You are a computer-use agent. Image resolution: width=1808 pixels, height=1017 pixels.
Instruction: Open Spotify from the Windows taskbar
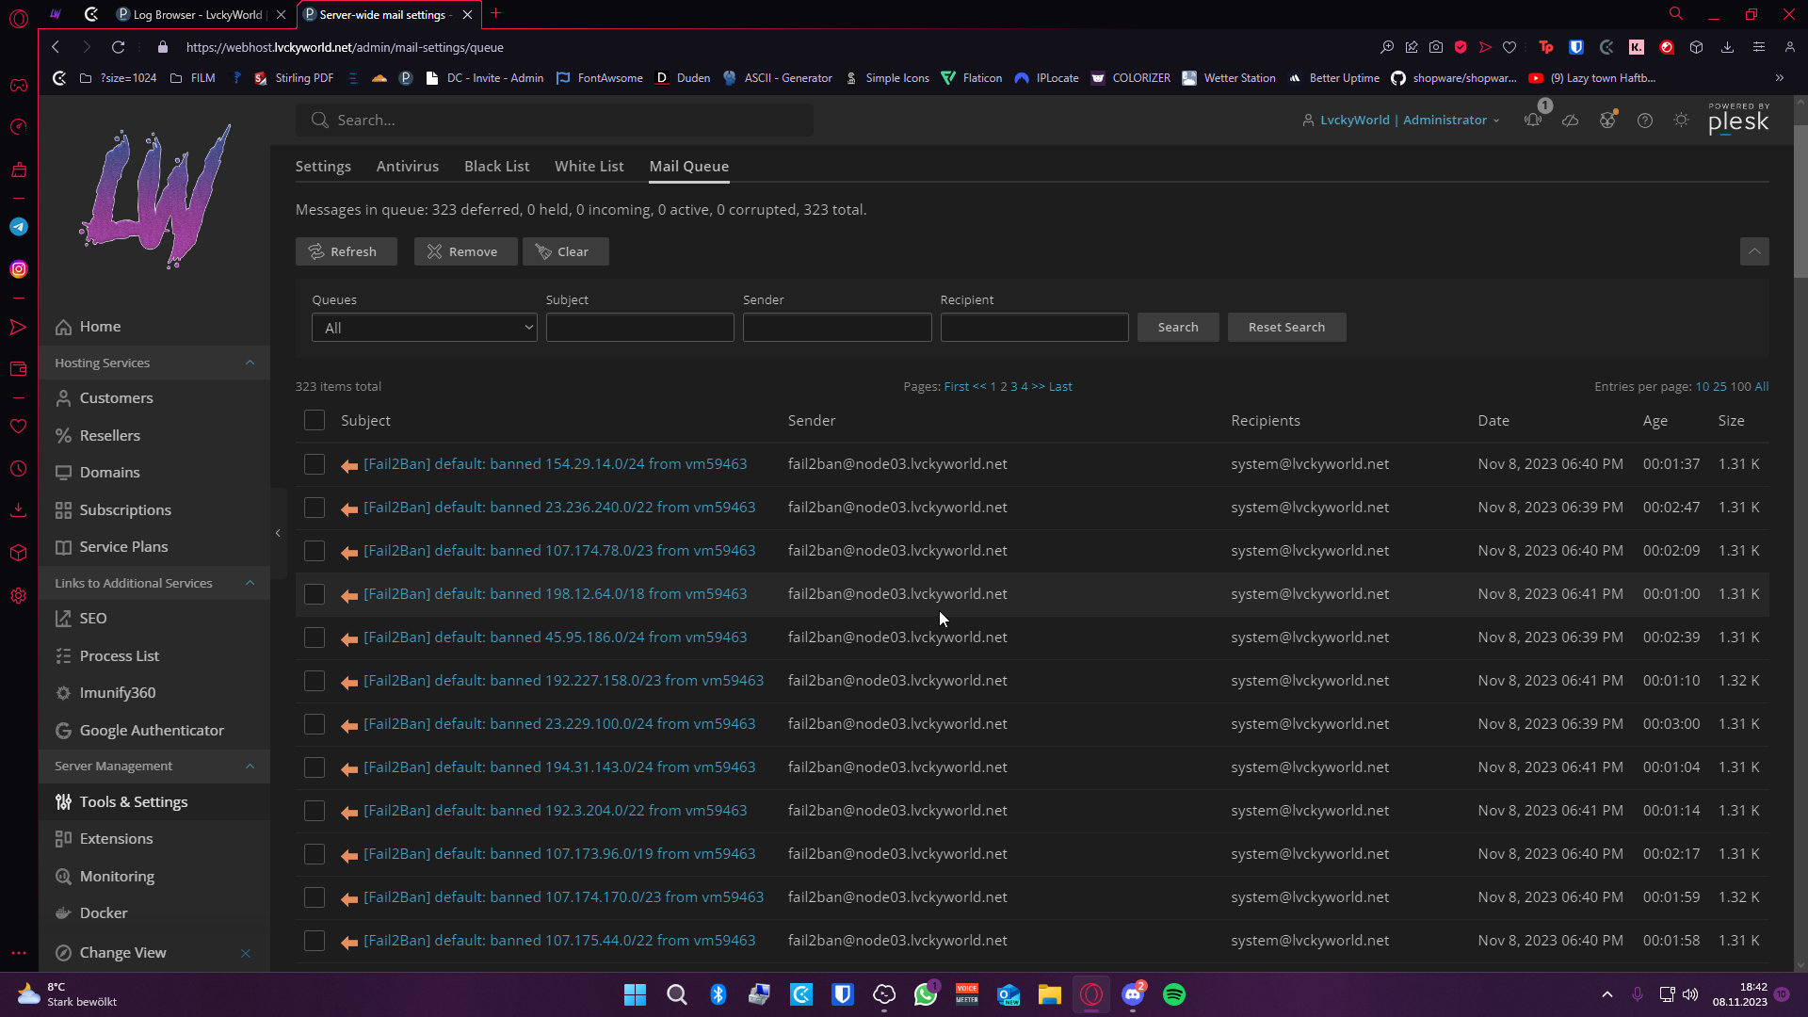1173,994
